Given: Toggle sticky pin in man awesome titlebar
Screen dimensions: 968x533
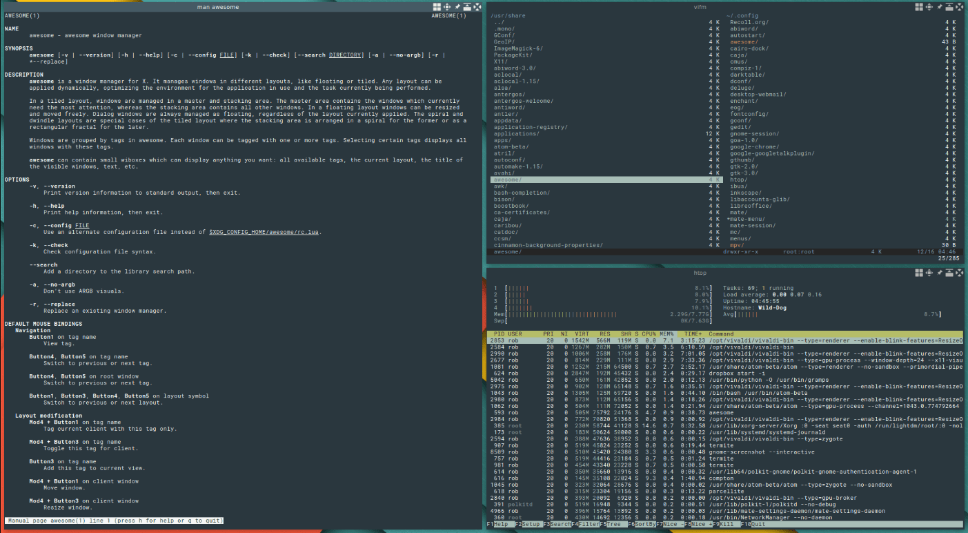Looking at the screenshot, I should [x=457, y=6].
